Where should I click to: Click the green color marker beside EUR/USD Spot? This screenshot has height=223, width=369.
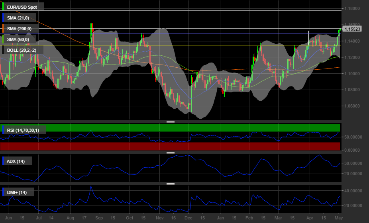[x=3, y=7]
